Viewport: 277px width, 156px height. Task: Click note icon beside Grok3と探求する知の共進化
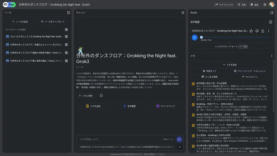coord(193,115)
